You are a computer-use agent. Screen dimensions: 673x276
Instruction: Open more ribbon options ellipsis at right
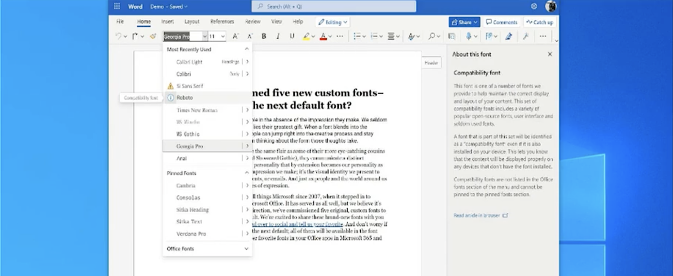(543, 36)
